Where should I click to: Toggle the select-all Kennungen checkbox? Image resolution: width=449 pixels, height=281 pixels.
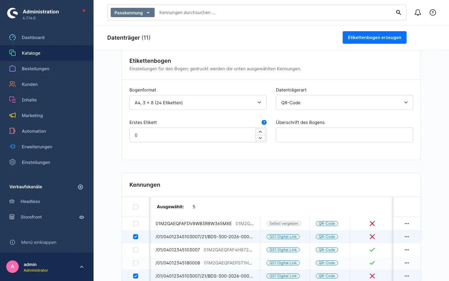tap(136, 207)
